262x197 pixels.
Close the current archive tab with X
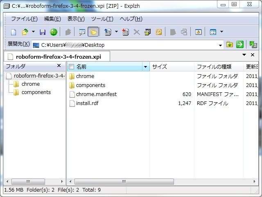[x=253, y=55]
